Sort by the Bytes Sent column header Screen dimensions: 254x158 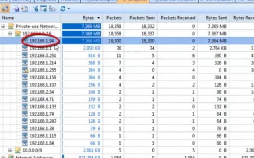pyautogui.click(x=216, y=18)
